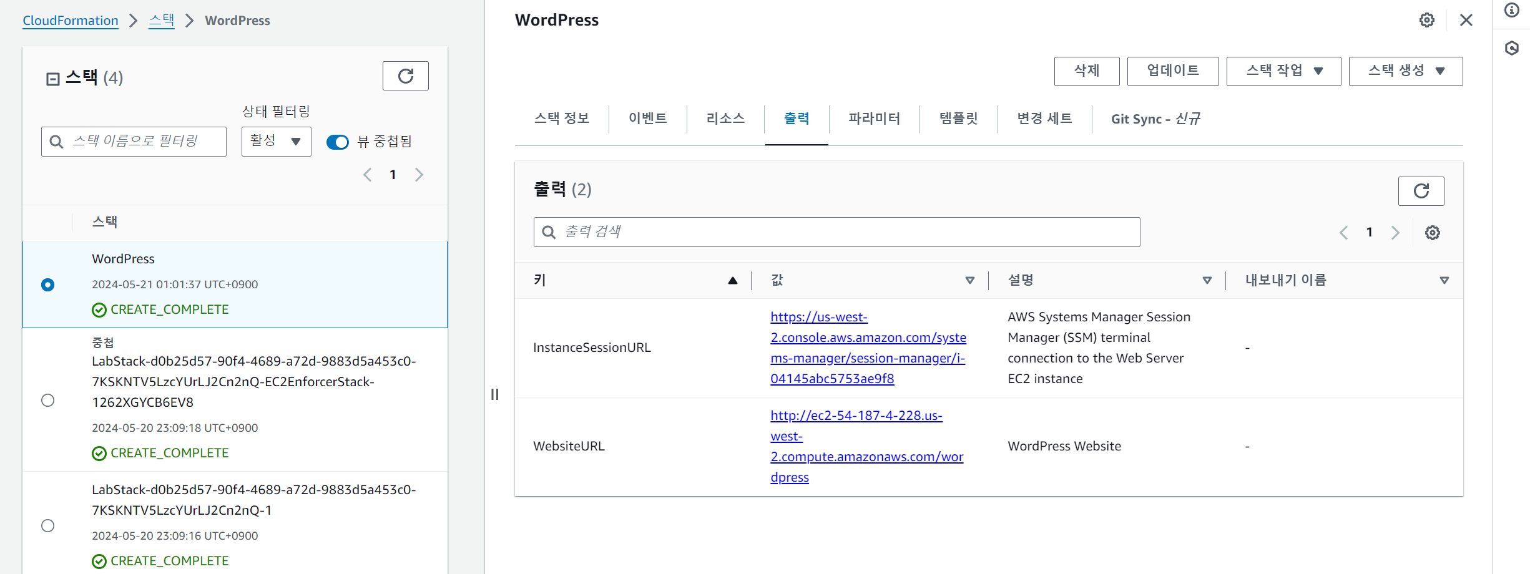Open the info panel icon at top right
This screenshot has width=1530, height=574.
coord(1511,10)
